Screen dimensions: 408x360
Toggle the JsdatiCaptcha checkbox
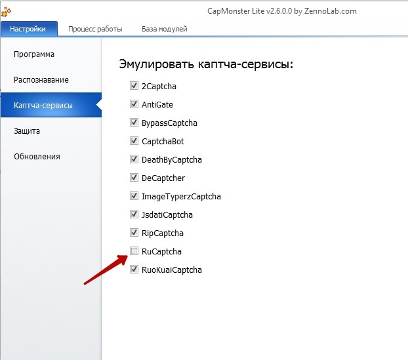[134, 214]
